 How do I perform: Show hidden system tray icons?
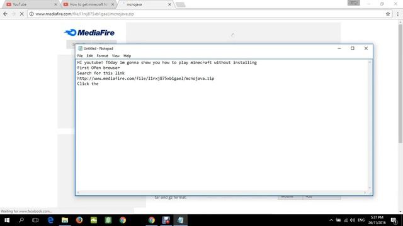pyautogui.click(x=331, y=220)
